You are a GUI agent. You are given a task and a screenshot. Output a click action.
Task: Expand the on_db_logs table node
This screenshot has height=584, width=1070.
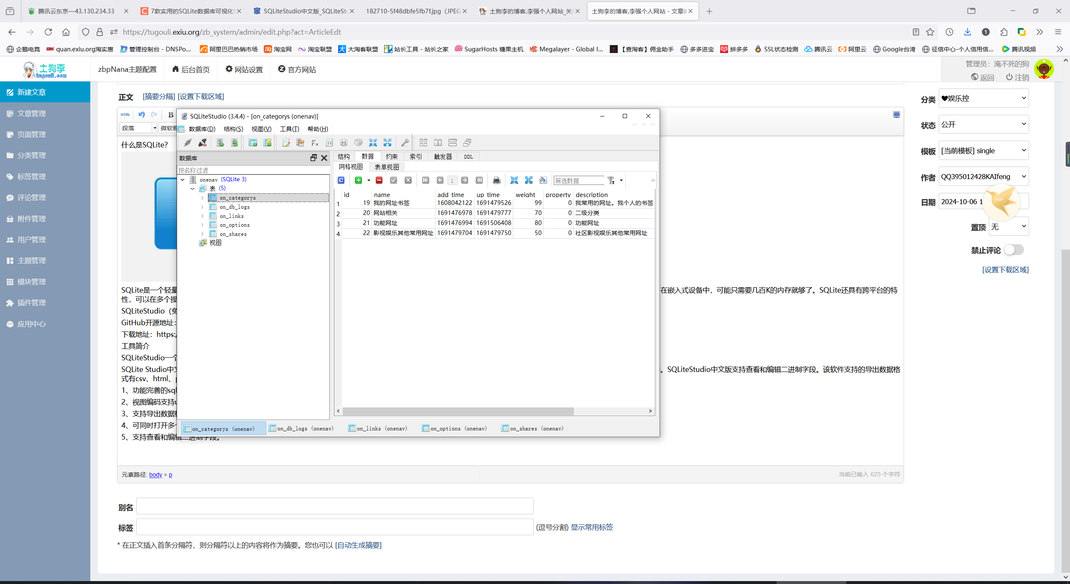point(203,207)
